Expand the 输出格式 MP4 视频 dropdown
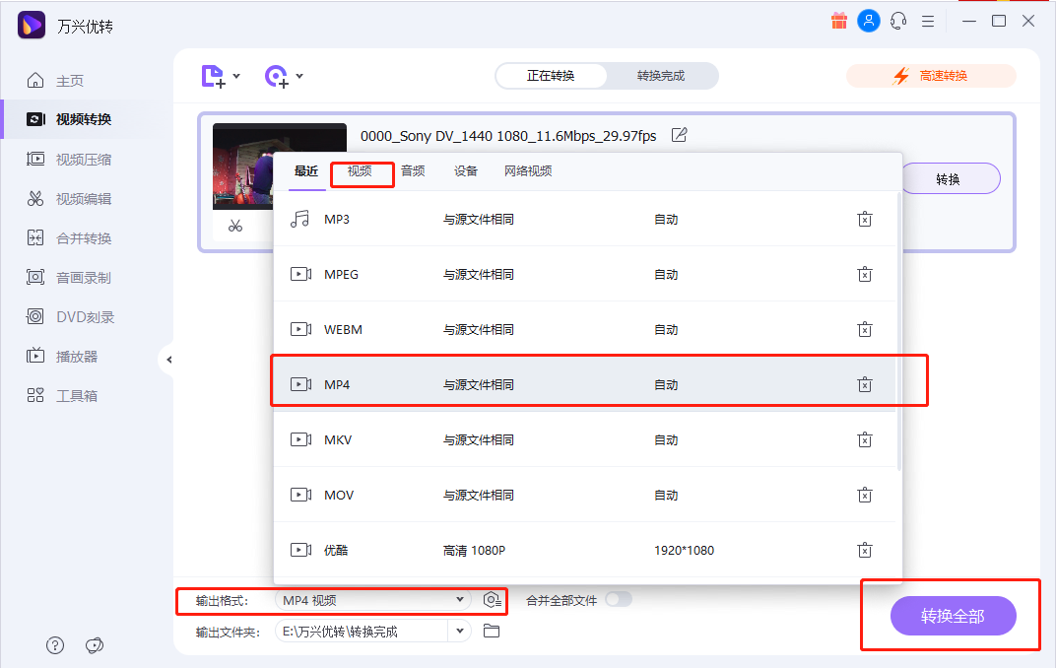1056x668 pixels. tap(459, 600)
